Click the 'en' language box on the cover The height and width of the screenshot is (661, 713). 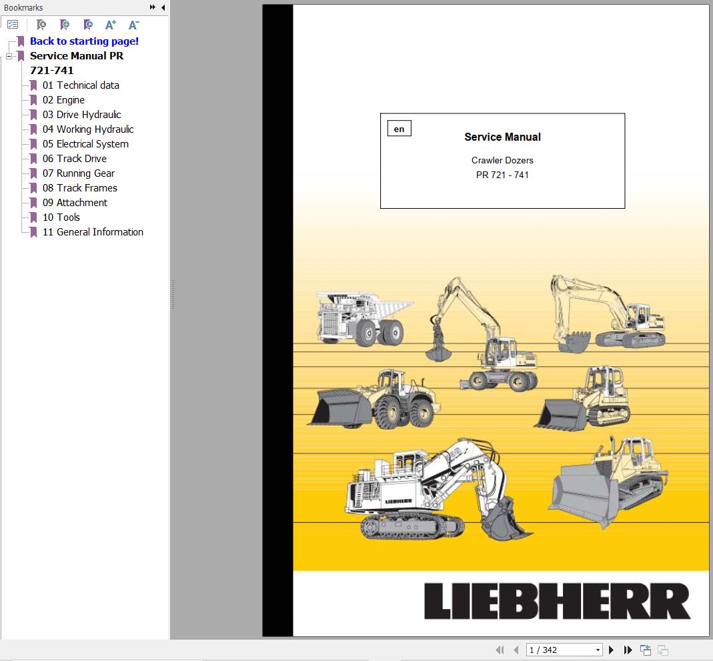(400, 129)
